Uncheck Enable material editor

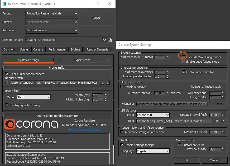[x=183, y=72]
